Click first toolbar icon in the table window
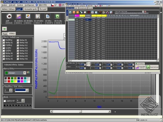This screenshot has width=163, height=122. [70, 12]
